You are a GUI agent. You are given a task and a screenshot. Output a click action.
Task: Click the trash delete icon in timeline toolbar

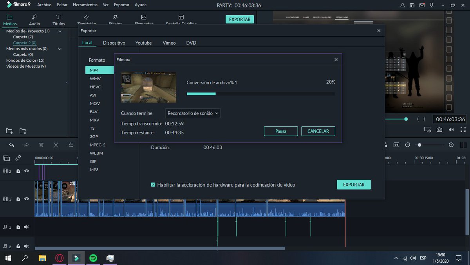click(41, 145)
